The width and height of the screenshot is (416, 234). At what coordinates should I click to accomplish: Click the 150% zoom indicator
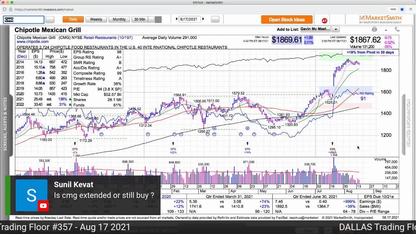pyautogui.click(x=393, y=9)
